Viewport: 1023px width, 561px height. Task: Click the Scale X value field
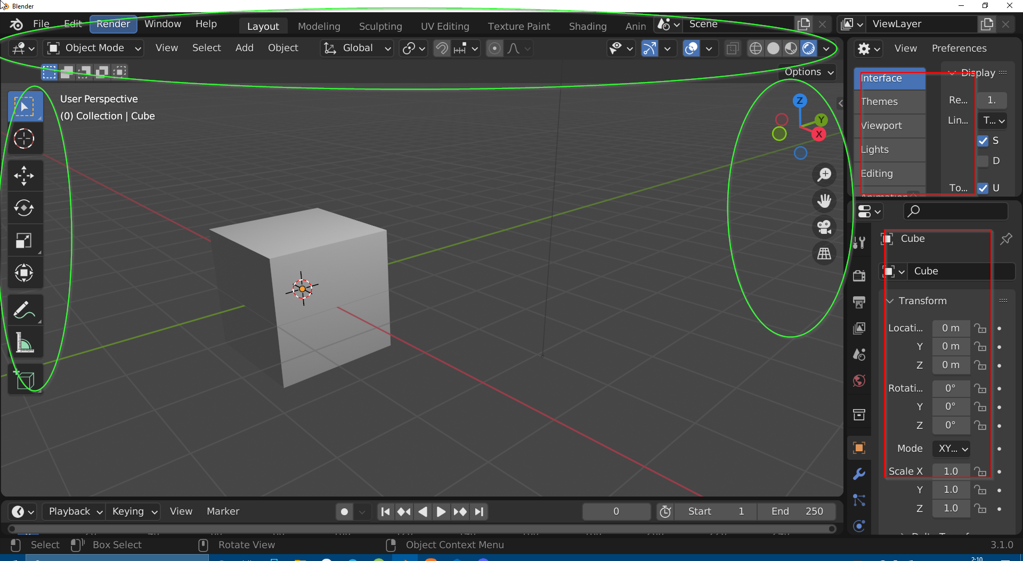[x=951, y=471]
